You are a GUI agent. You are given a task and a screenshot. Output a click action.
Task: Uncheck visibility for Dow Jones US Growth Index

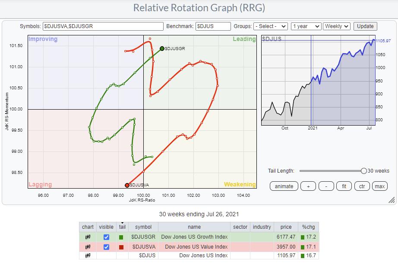click(106, 237)
